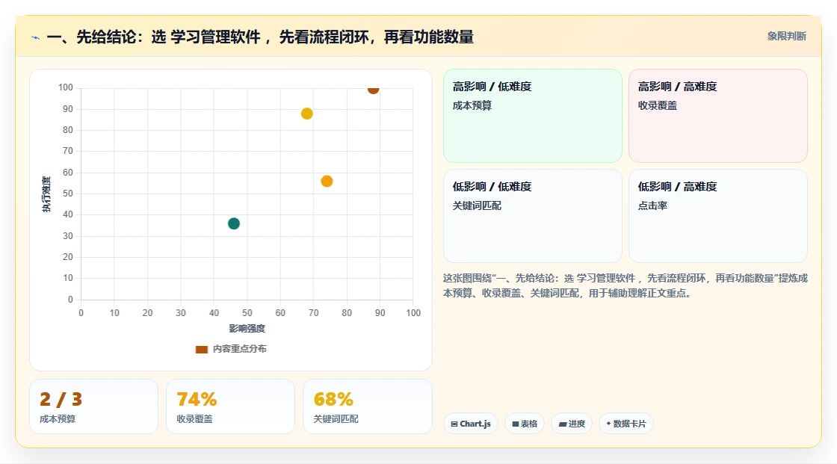Click the 74% value
This screenshot has width=837, height=464.
point(197,399)
